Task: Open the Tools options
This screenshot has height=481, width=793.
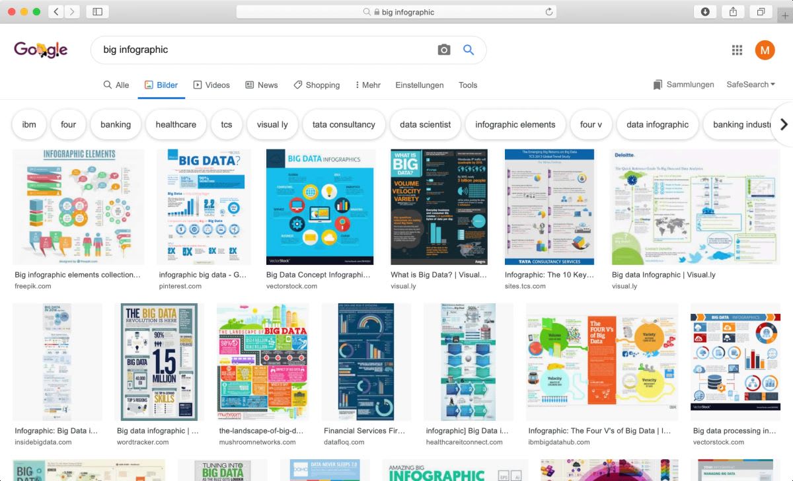Action: tap(468, 85)
